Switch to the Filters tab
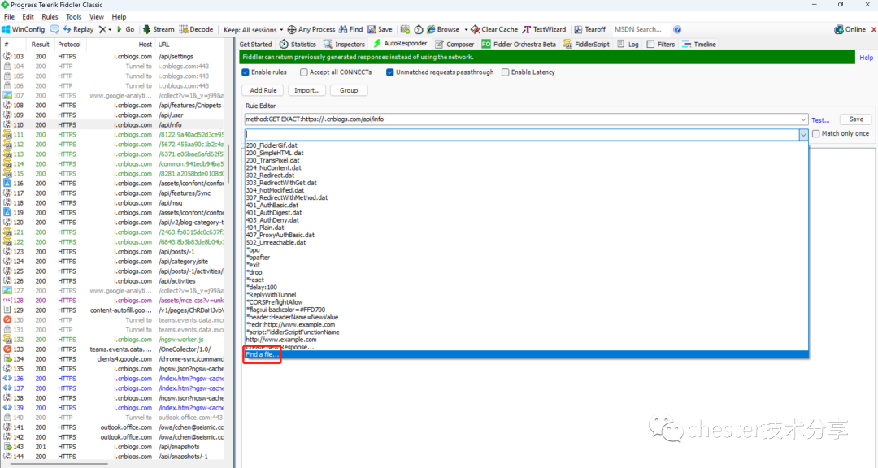The width and height of the screenshot is (878, 468). tap(661, 44)
